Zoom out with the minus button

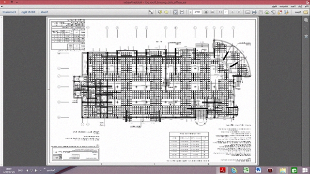point(213,12)
